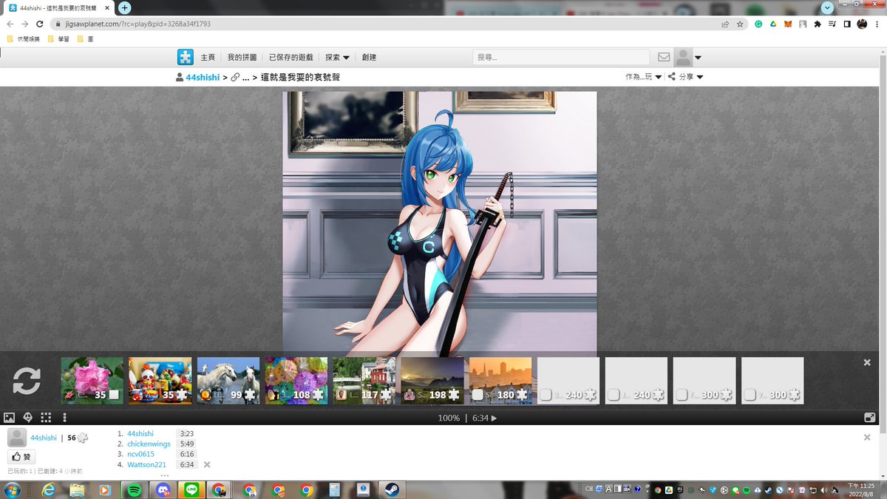
Task: Open 44shishi in the leaderboard
Action: coord(140,433)
